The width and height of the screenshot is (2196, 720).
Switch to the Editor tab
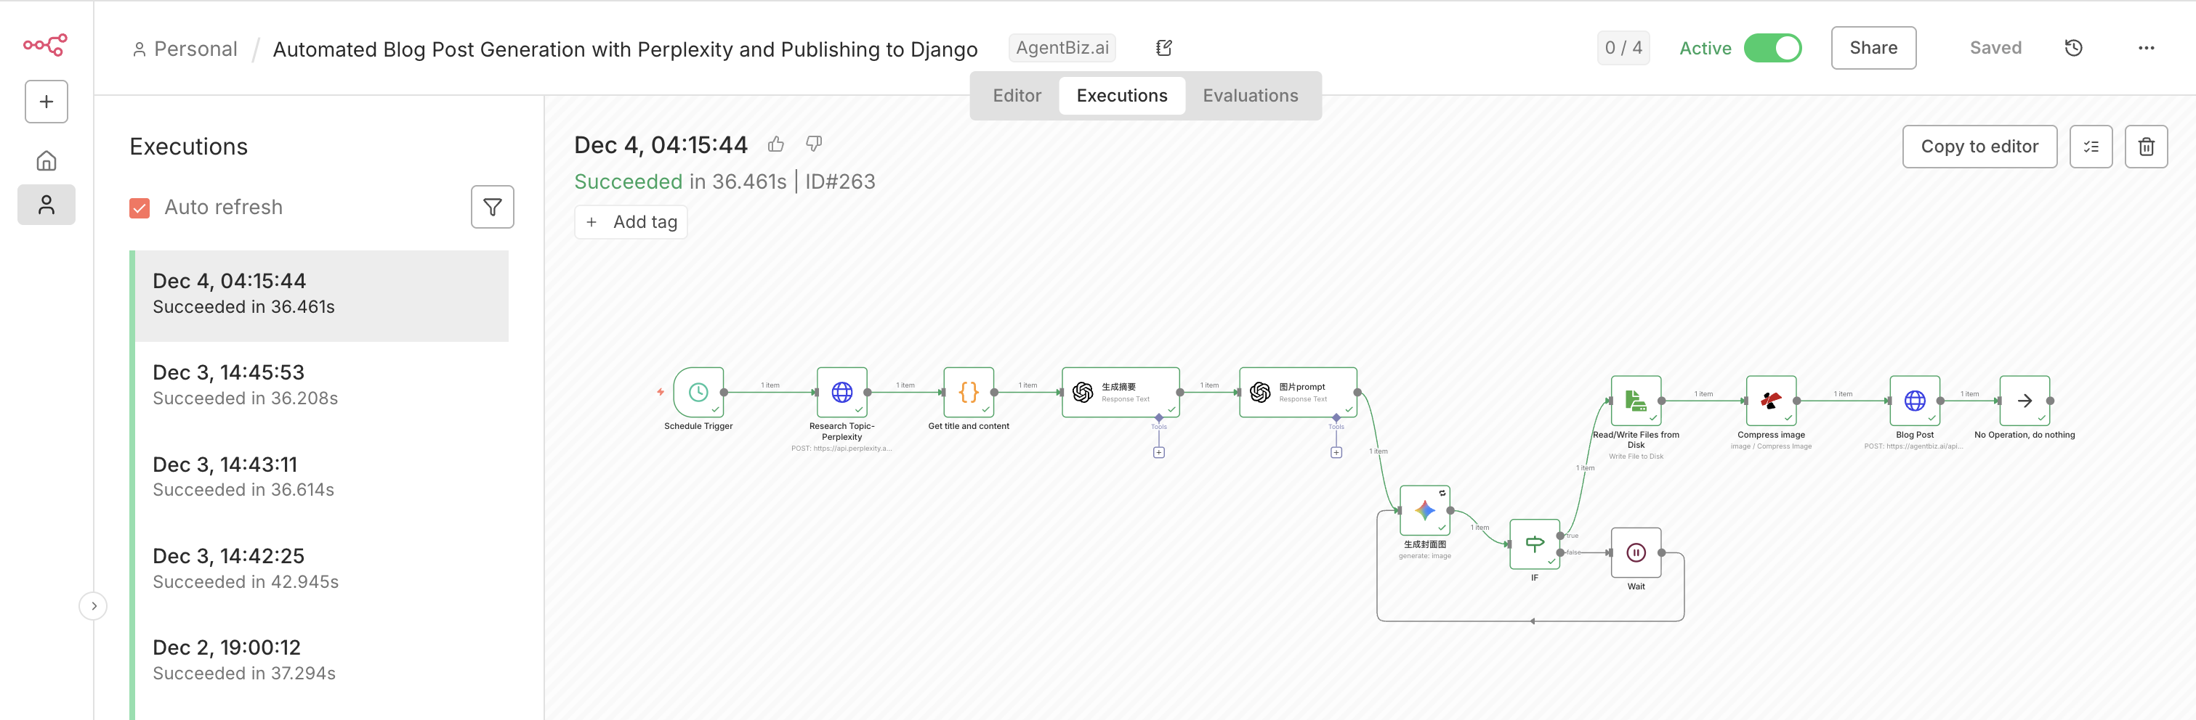pyautogui.click(x=1016, y=97)
